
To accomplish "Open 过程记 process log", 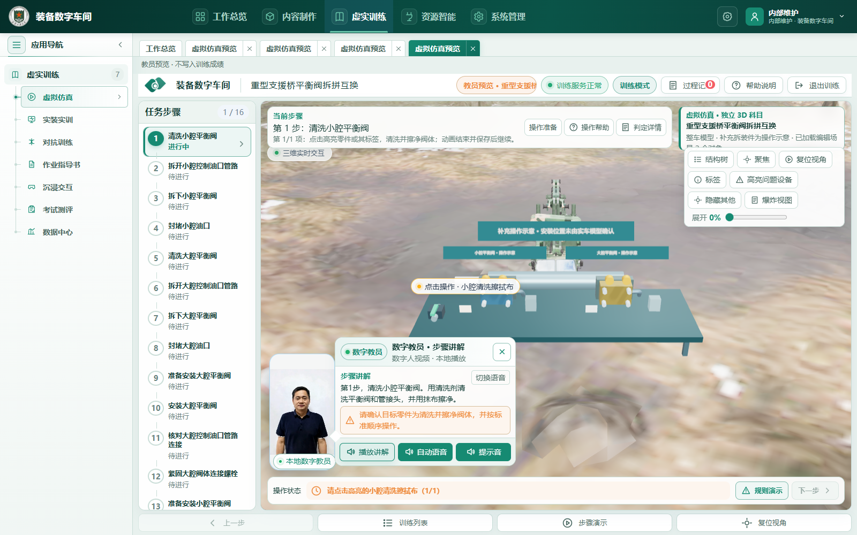I will [x=690, y=86].
